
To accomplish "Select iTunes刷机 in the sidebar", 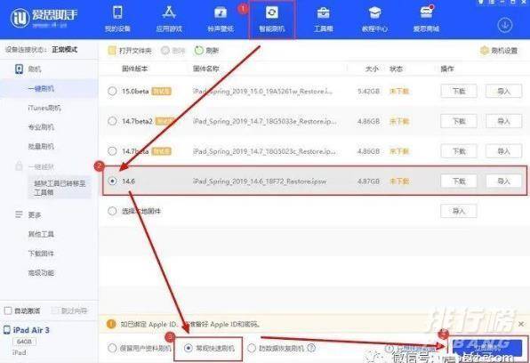I will [x=44, y=108].
